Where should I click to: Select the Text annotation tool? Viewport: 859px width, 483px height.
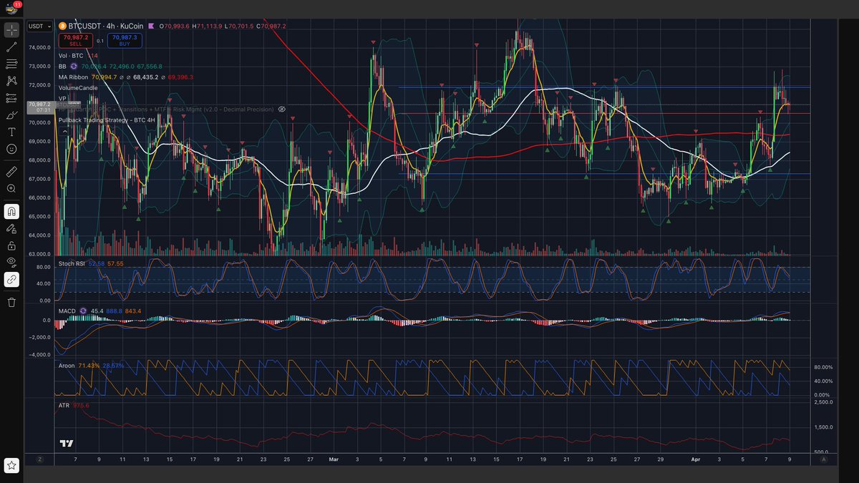coord(11,132)
